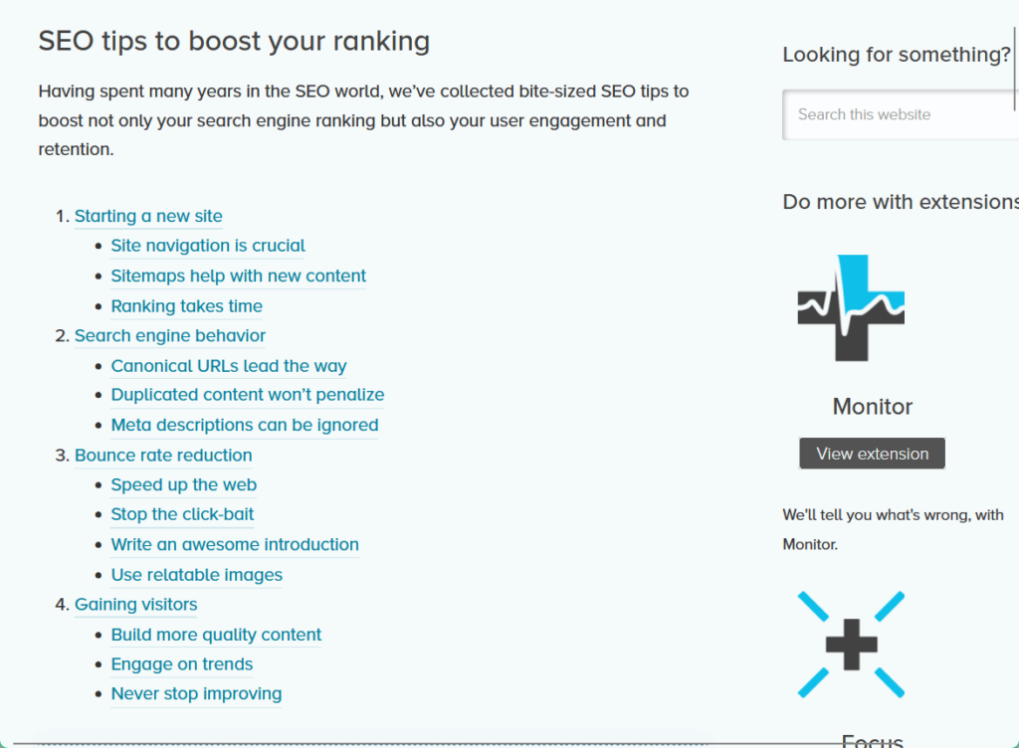
Task: Click the 'Looking for something?' heading
Action: 897,55
